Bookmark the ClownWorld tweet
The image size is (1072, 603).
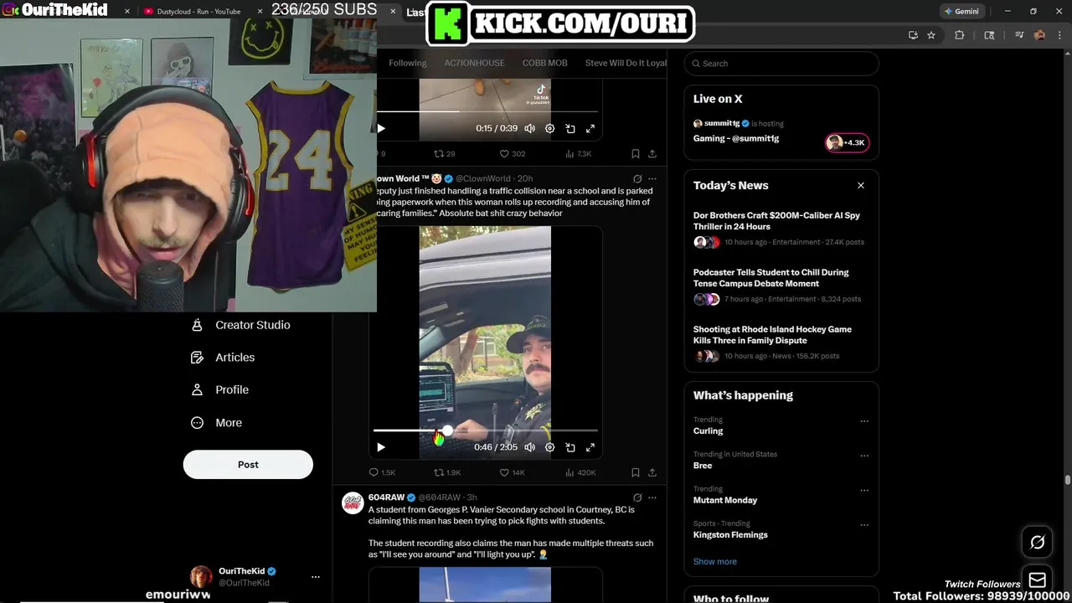coord(635,472)
